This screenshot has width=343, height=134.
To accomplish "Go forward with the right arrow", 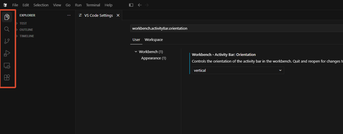I will (x=147, y=5).
